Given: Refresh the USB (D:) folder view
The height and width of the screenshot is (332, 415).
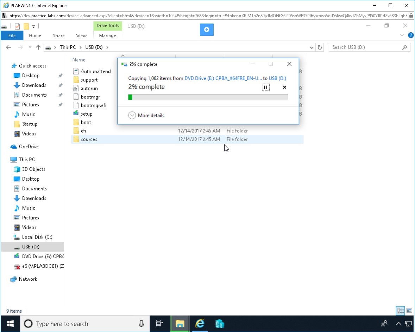Looking at the screenshot, I should [x=320, y=47].
